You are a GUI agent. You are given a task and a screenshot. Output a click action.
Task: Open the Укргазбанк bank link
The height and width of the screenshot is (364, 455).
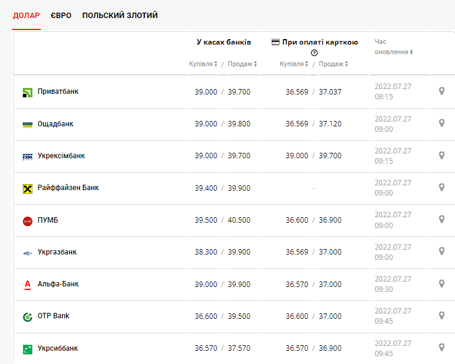coord(57,252)
